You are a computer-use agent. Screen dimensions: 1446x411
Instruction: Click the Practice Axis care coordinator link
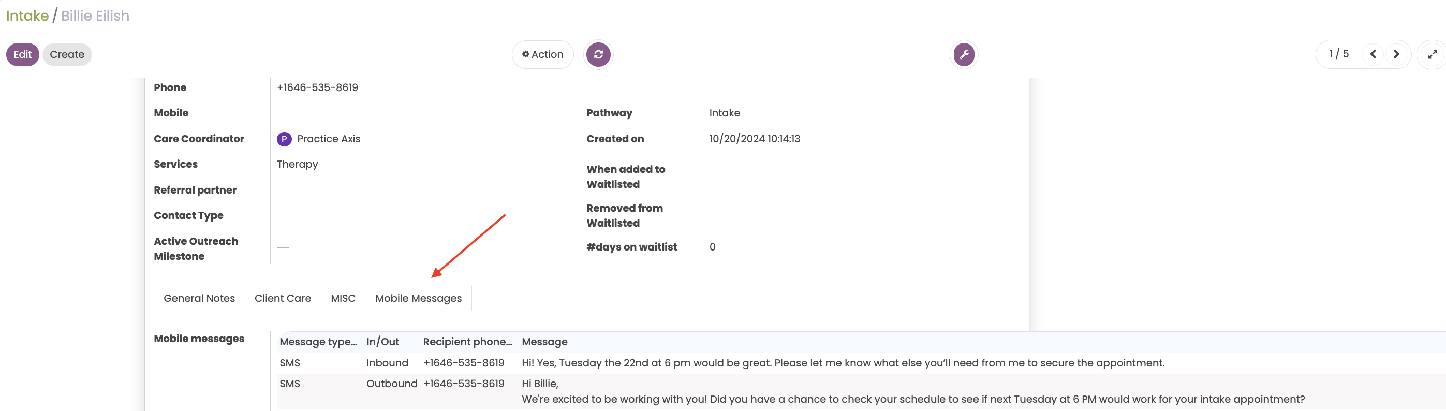point(329,139)
